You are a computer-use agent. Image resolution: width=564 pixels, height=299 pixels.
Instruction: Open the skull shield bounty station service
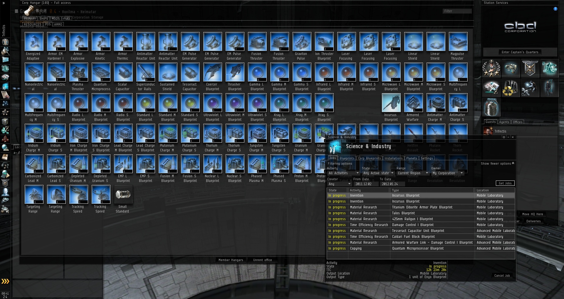530,68
